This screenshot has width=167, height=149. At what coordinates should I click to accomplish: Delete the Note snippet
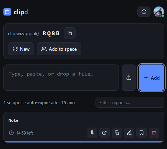(154, 133)
